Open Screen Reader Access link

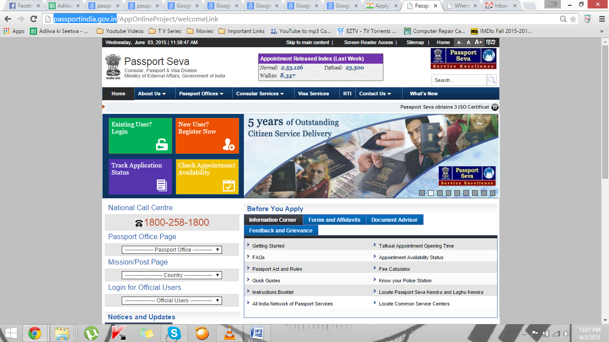(x=368, y=42)
